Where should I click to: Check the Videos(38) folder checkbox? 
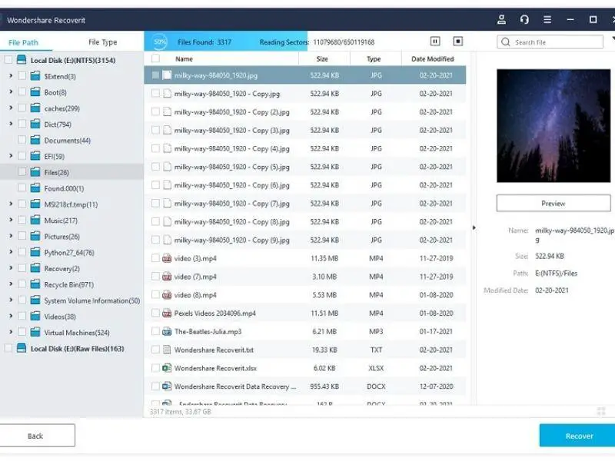22,316
